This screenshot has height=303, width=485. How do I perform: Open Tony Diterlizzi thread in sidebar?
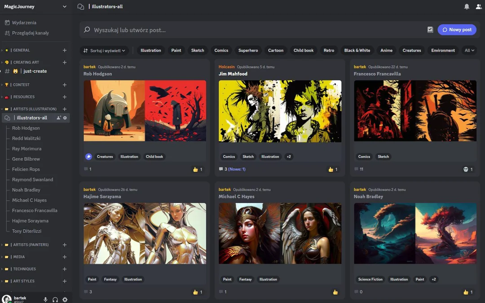coord(26,231)
